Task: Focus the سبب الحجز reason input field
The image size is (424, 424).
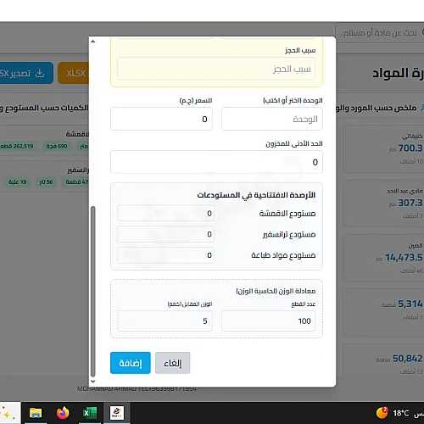Action: coord(216,69)
